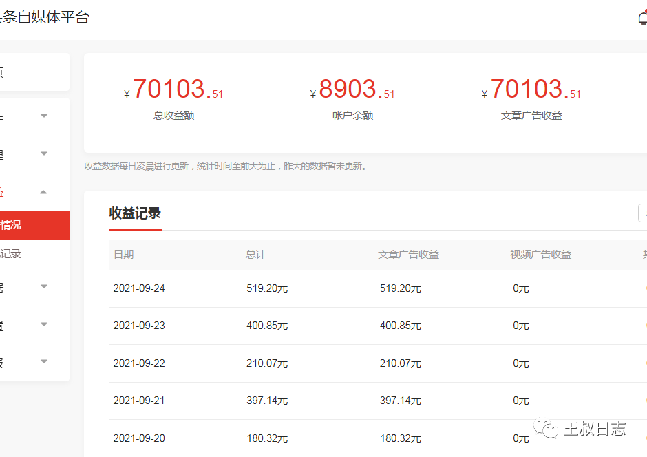647x457 pixels.
Task: Click the 帐户余额 amount 8903.51
Action: click(352, 89)
